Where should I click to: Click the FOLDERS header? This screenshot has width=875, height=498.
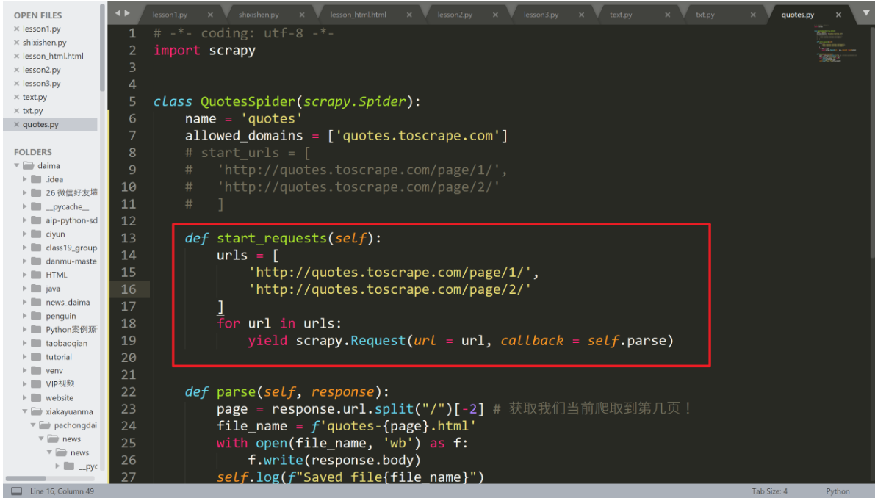coord(33,152)
